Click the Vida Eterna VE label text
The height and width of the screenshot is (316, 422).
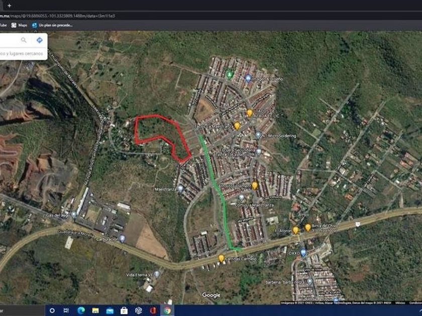tap(140, 275)
